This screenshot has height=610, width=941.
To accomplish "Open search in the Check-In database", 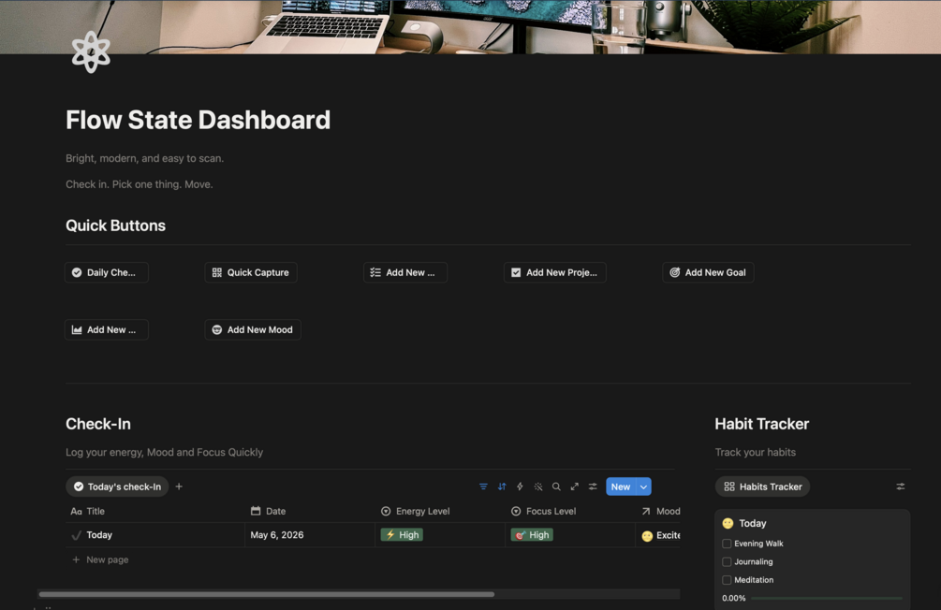I will pyautogui.click(x=556, y=487).
